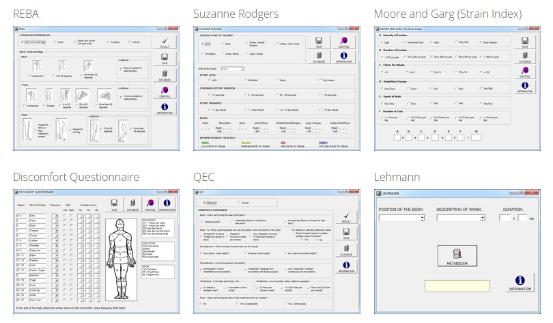This screenshot has height=323, width=553.
Task: Select trunk 'More than 60 degrees' posture image
Action: tap(104, 96)
